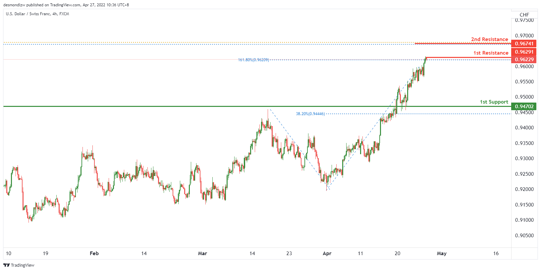Click the 0.97000 price axis value

click(x=524, y=36)
